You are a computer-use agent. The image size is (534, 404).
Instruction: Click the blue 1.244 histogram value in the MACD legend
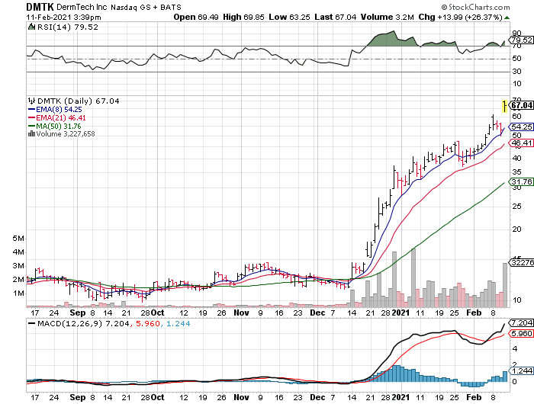(178, 324)
